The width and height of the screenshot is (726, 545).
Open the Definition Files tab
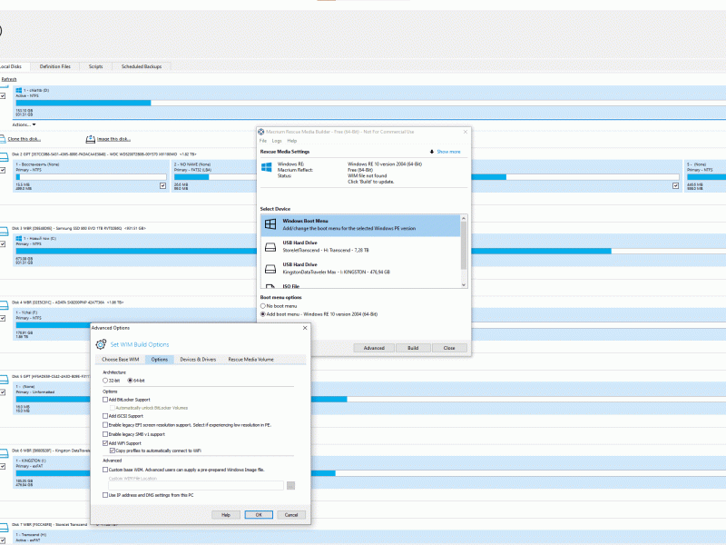(55, 66)
